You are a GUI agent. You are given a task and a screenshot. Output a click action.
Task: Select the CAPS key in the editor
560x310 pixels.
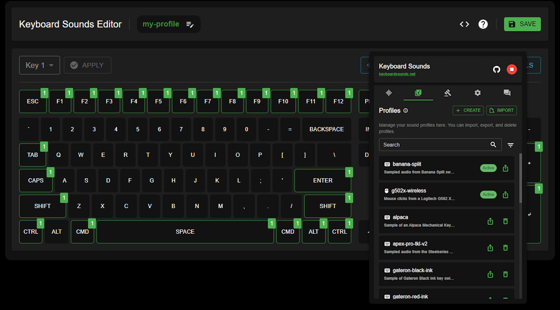click(36, 181)
